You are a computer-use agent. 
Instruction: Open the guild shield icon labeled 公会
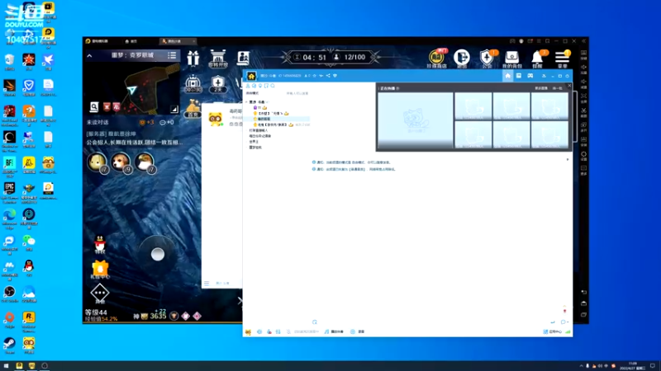[x=487, y=59]
